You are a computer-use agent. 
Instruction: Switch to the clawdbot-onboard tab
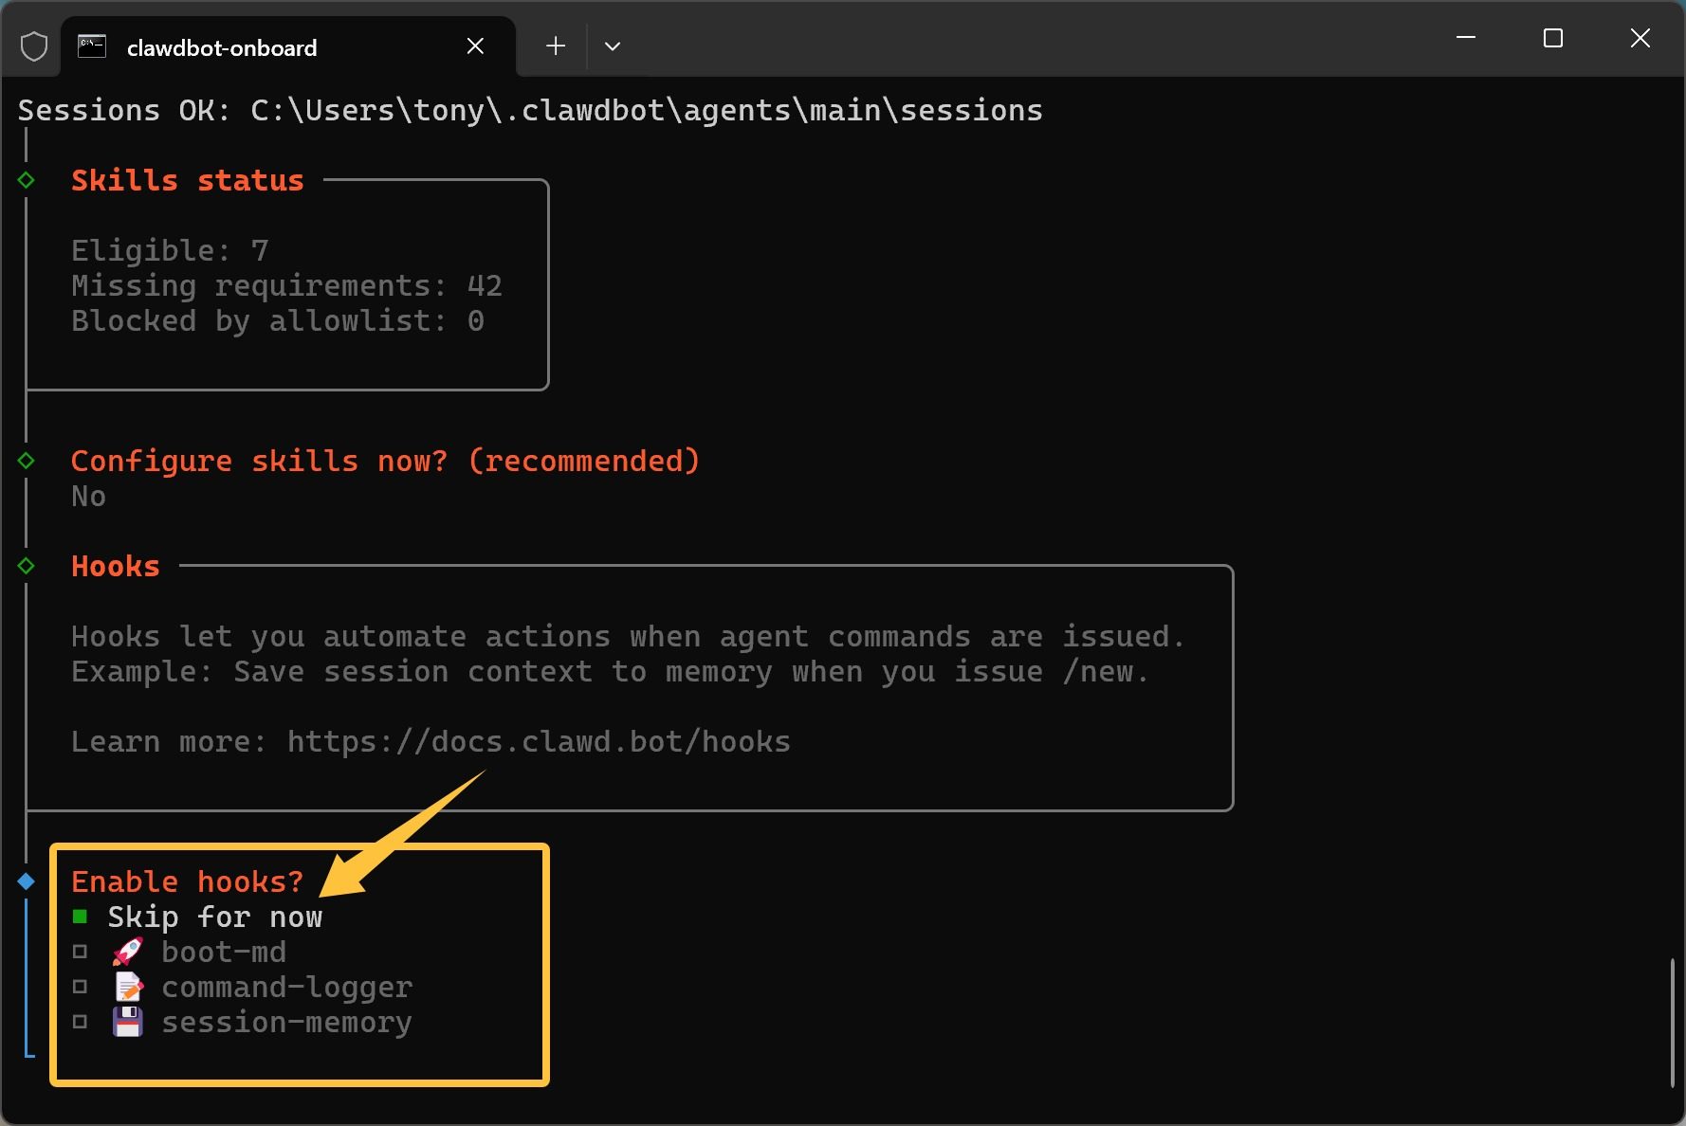point(222,47)
